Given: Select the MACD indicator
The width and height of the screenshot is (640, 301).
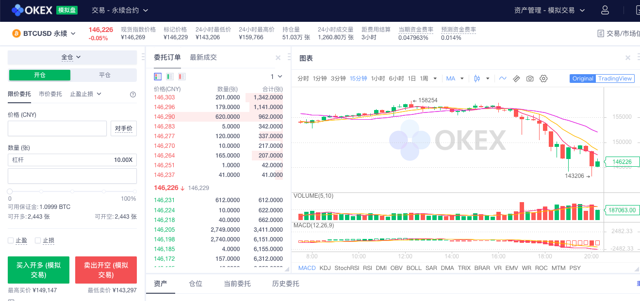Looking at the screenshot, I should coord(307,268).
